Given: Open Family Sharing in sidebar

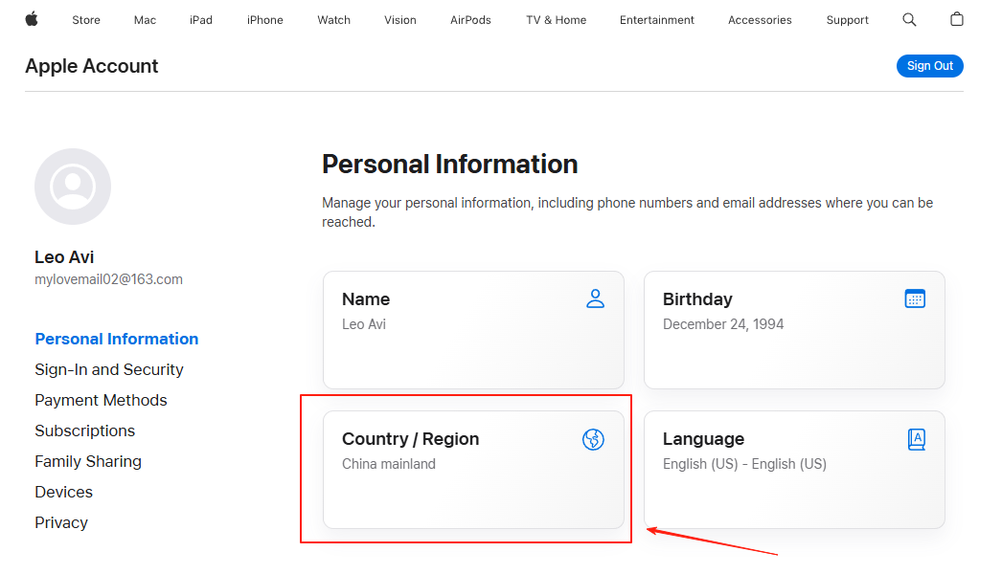Looking at the screenshot, I should pyautogui.click(x=88, y=461).
